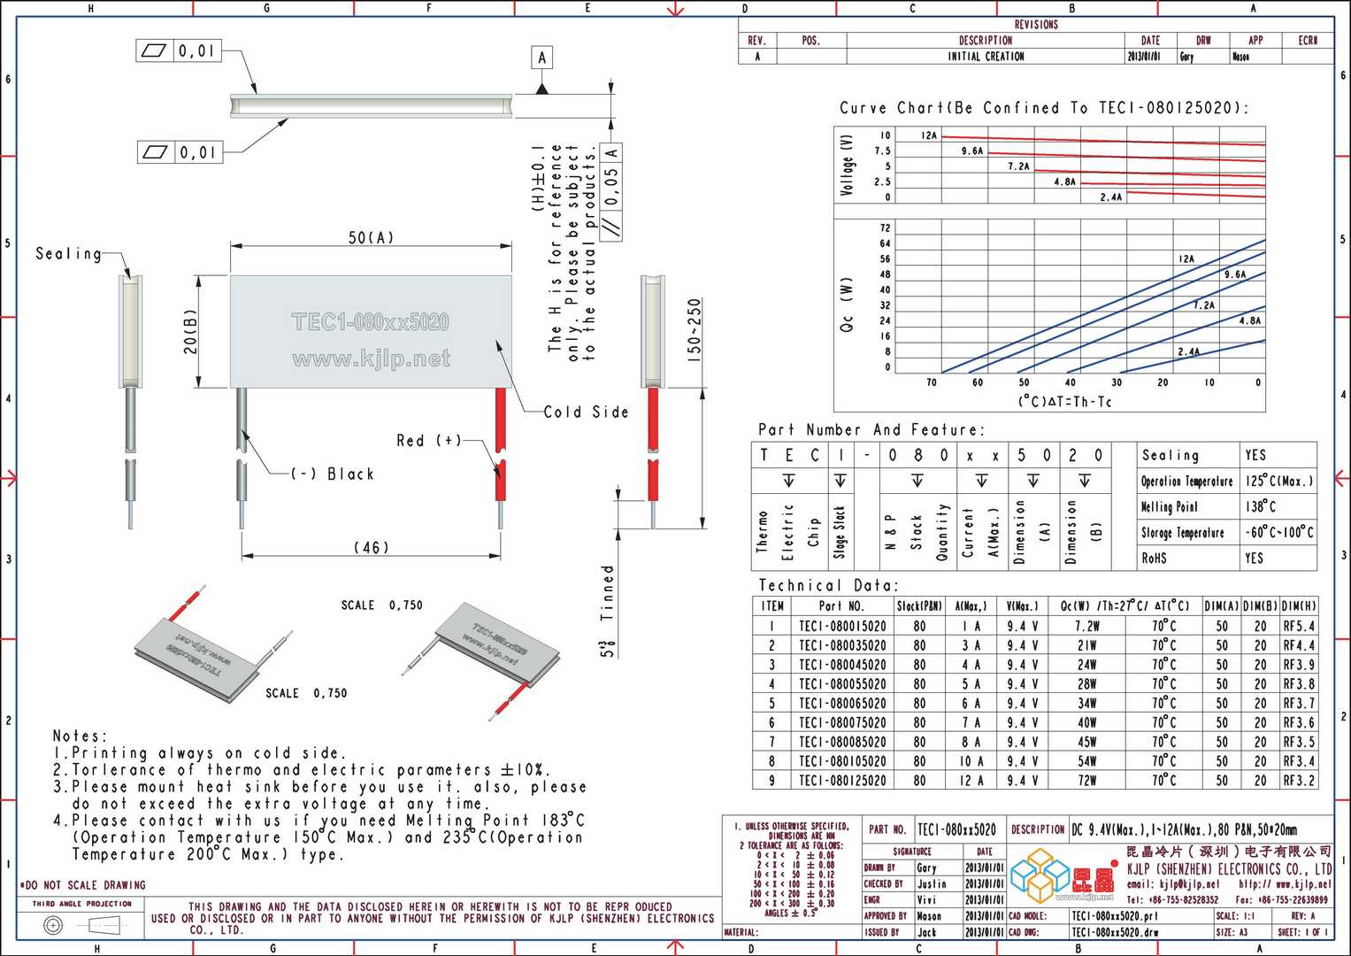Click 'N & P Stack Quantity' vertical label

[917, 532]
